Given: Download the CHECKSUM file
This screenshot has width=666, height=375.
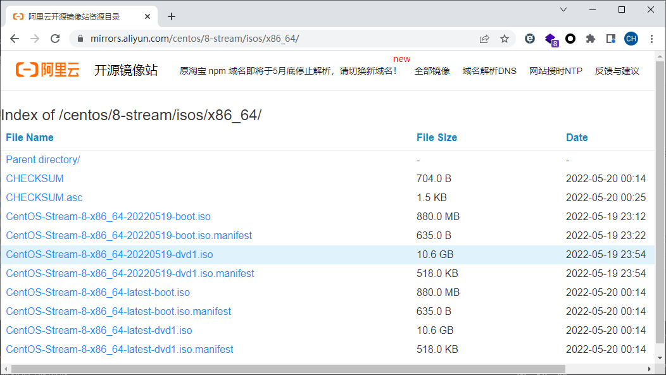Looking at the screenshot, I should click(35, 178).
